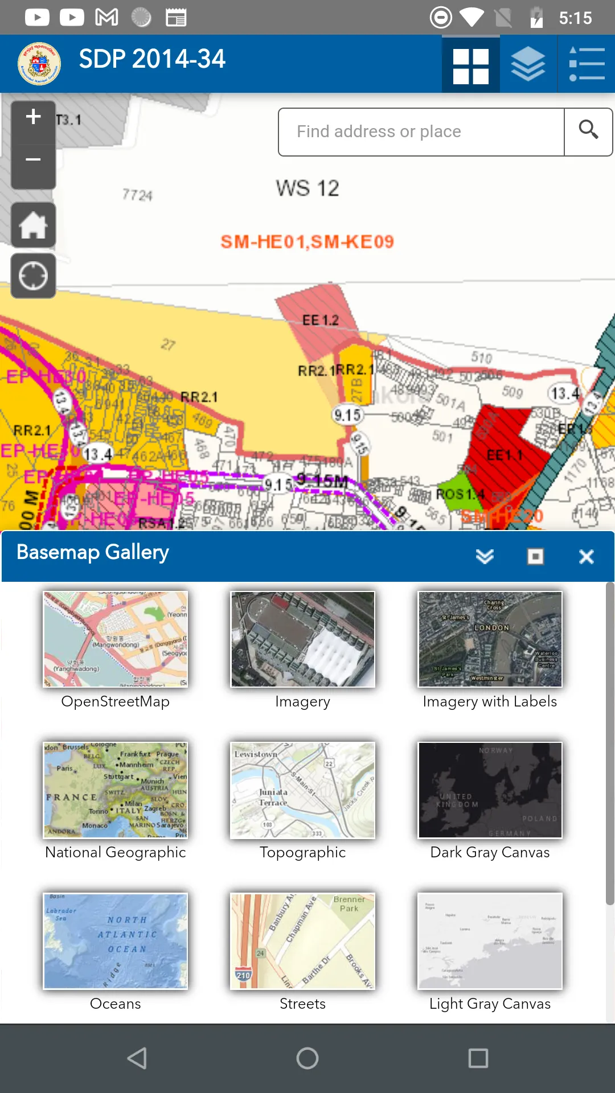The height and width of the screenshot is (1093, 615).
Task: Select the Topographic basemap thumbnail
Action: point(303,790)
